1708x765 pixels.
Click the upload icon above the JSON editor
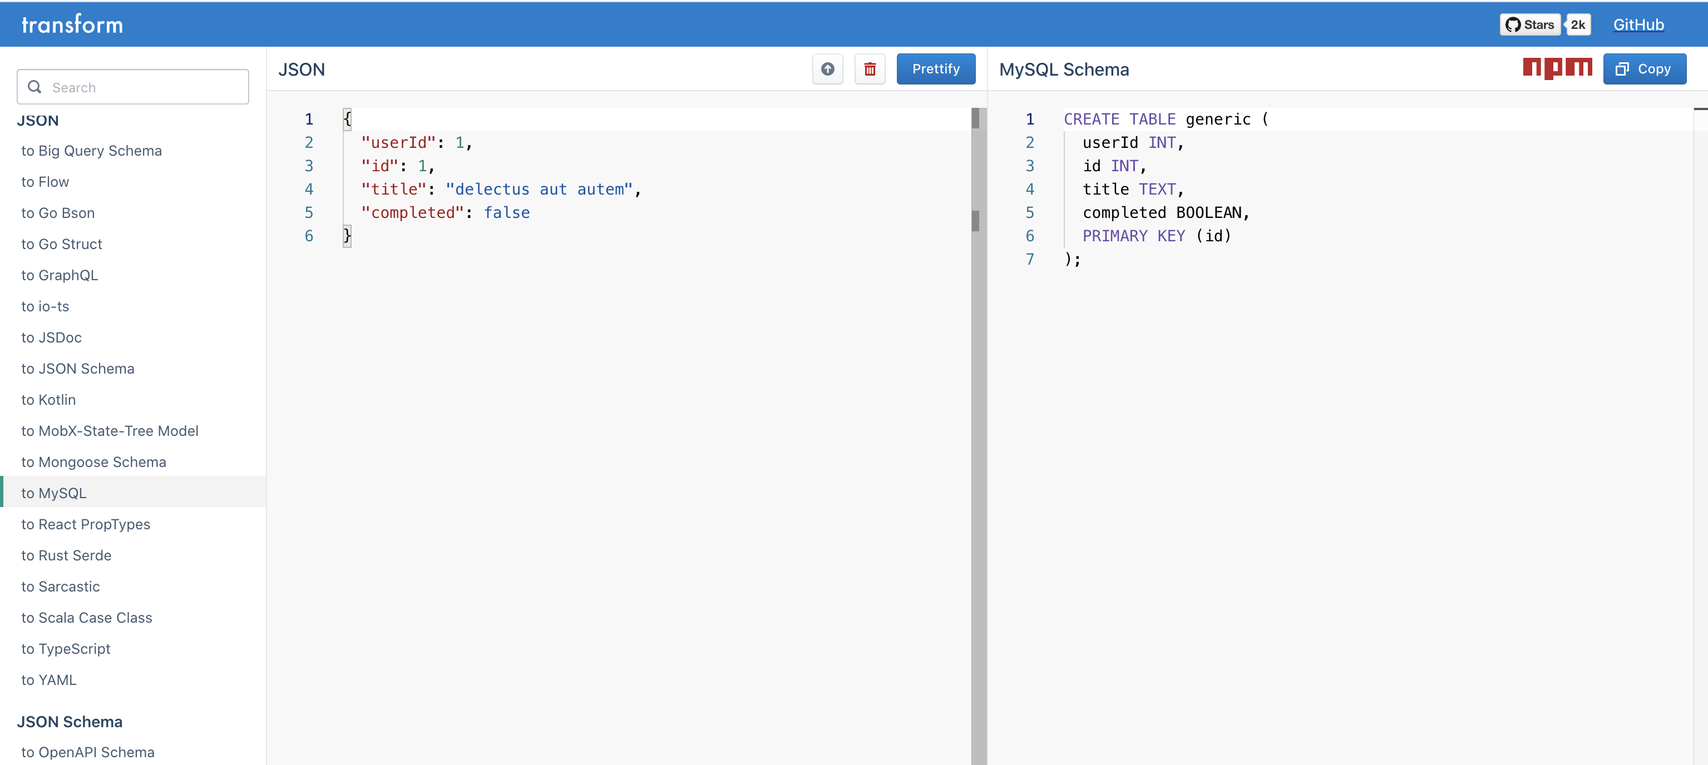(827, 69)
